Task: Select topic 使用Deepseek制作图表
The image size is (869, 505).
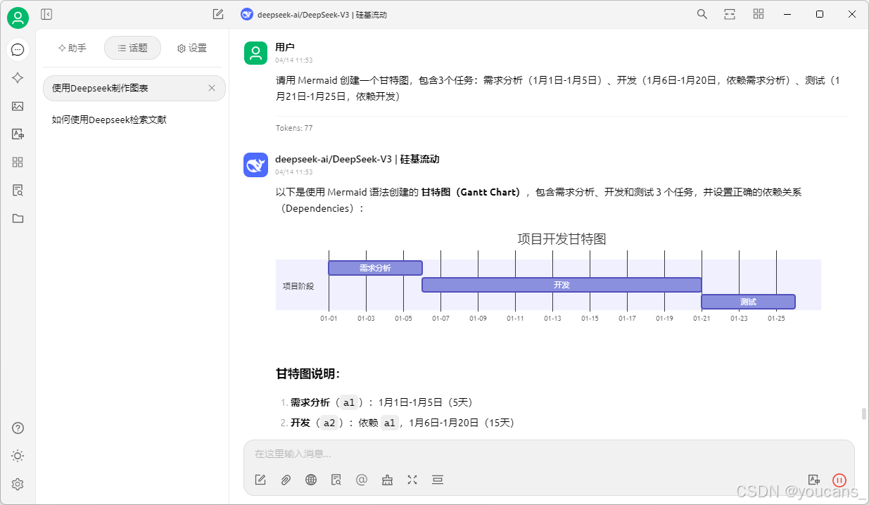Action: click(x=134, y=88)
